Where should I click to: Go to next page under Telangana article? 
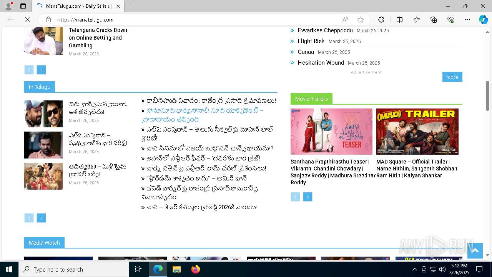coord(42,70)
